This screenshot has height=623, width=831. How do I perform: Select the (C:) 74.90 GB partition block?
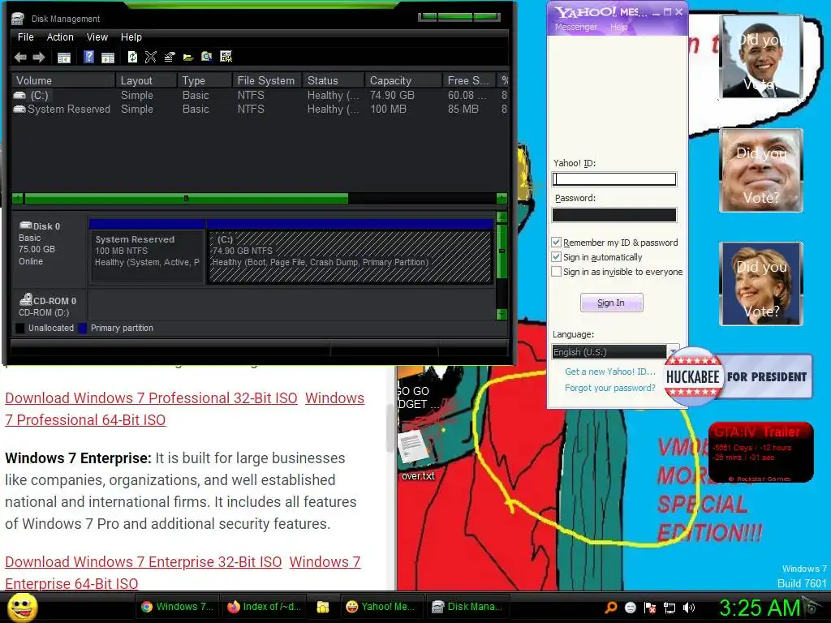351,251
